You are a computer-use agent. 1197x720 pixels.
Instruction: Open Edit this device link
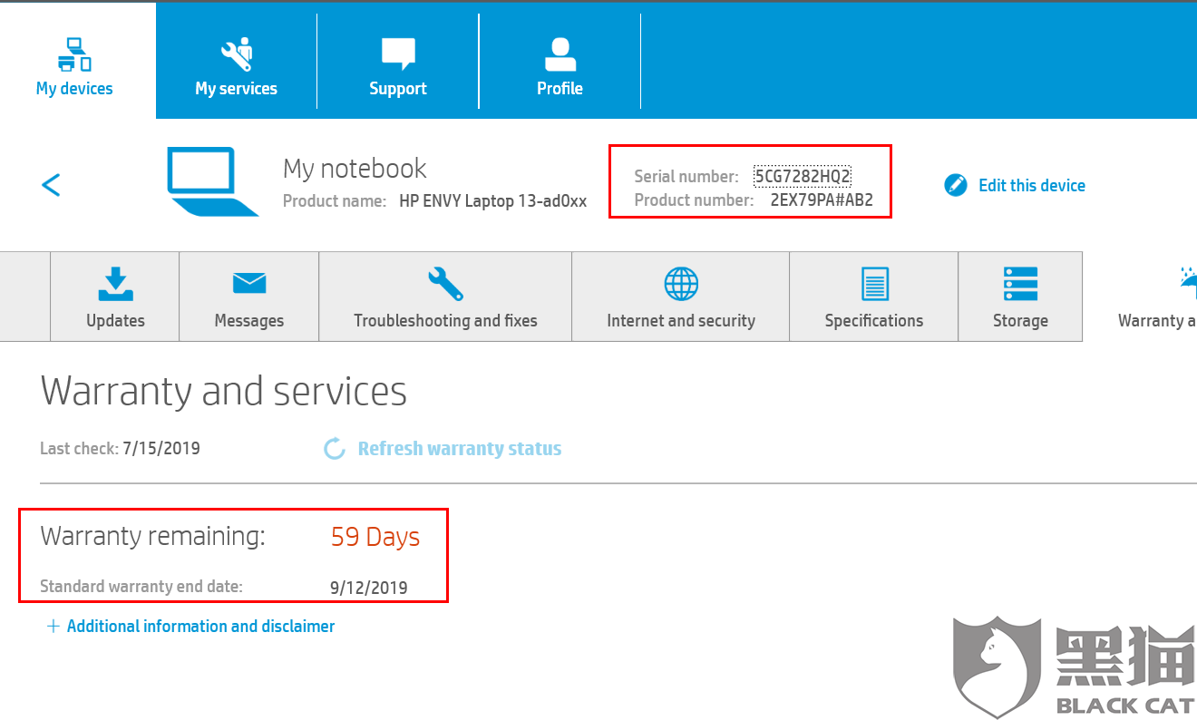(1032, 185)
